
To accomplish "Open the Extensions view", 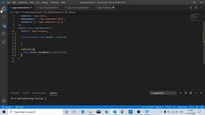I will [4, 42].
